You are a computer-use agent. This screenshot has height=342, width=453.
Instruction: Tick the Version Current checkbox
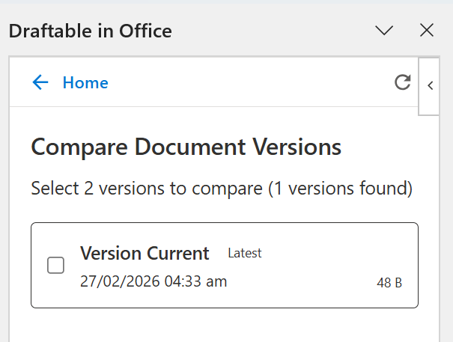tap(55, 265)
